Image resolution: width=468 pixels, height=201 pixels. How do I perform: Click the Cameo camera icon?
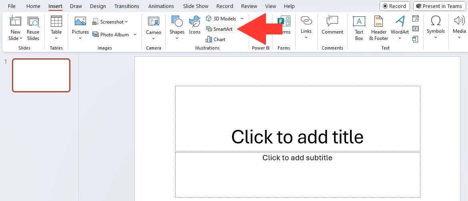[154, 22]
